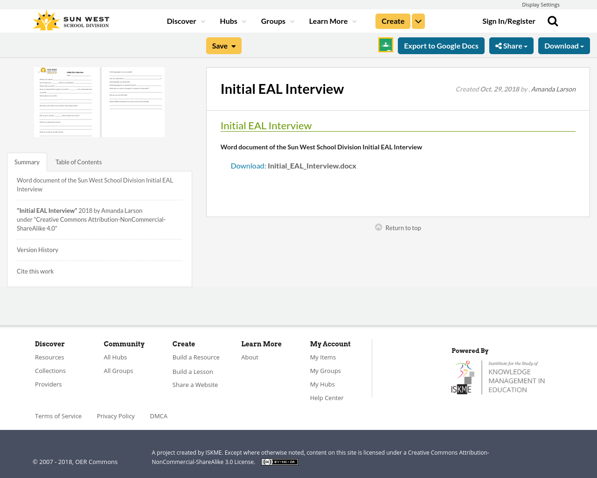Click the Sun West School Division logo

pyautogui.click(x=71, y=19)
